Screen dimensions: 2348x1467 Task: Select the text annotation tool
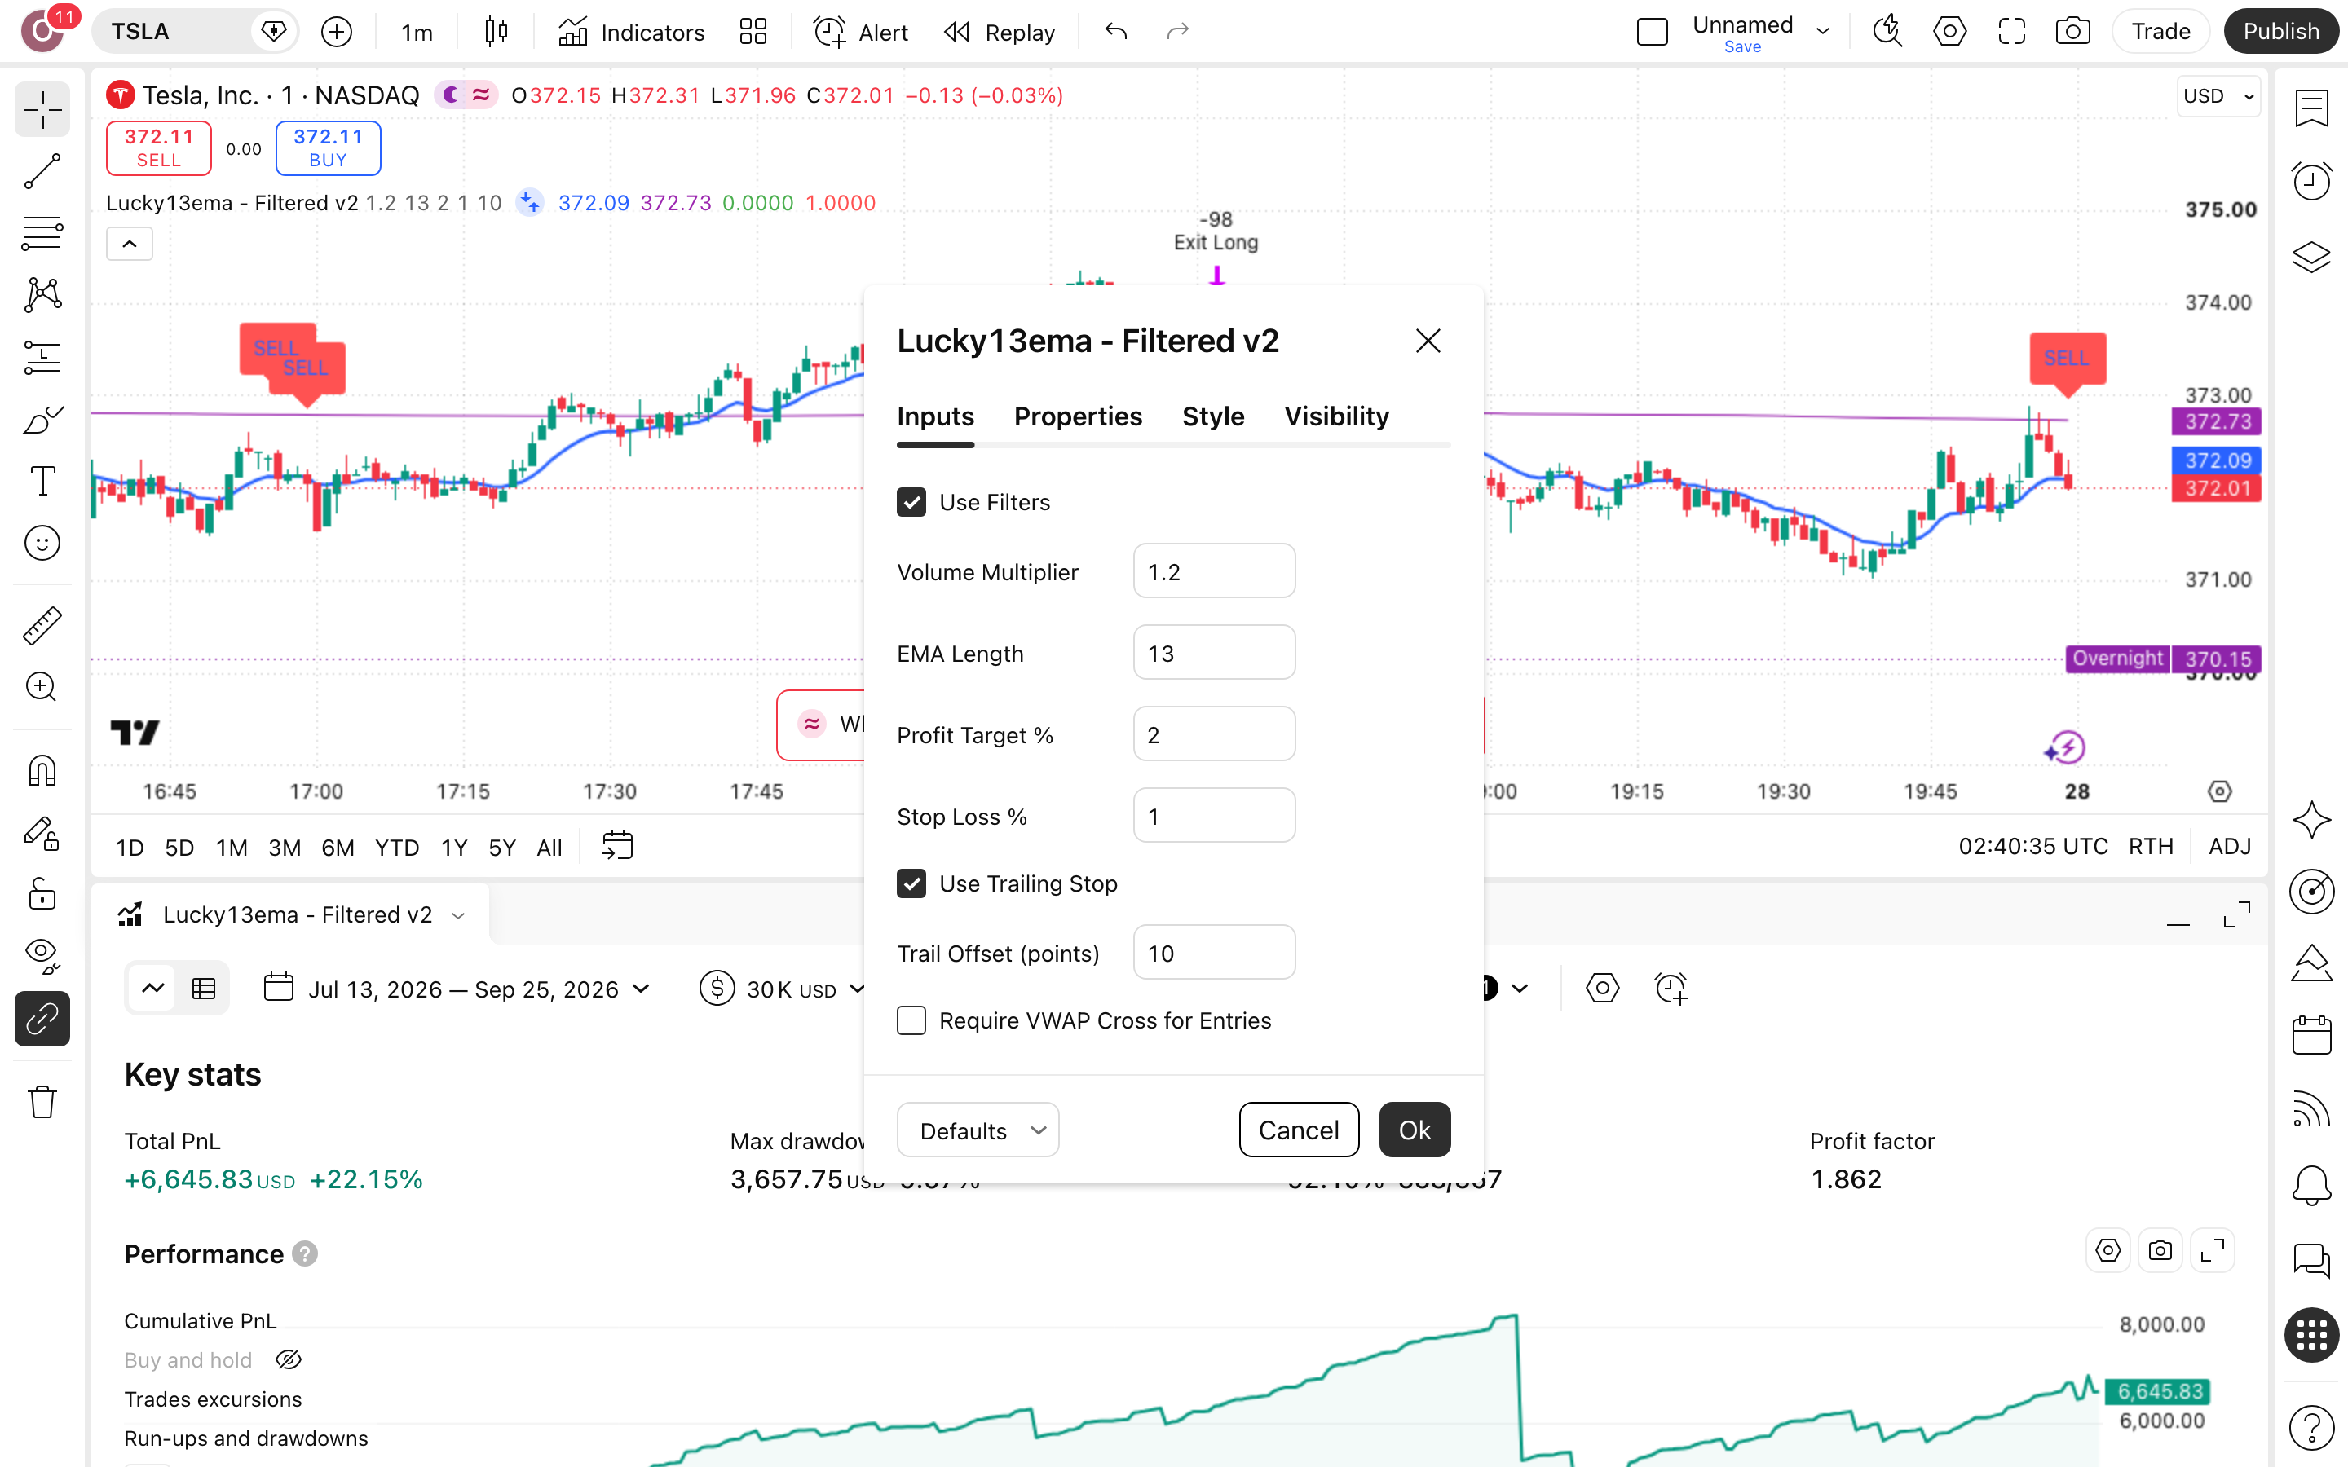coord(42,481)
